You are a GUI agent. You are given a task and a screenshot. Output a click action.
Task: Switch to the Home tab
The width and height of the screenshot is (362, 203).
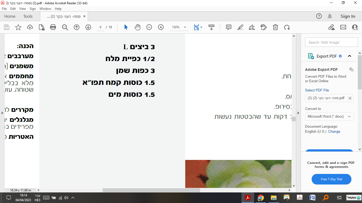coord(10,16)
